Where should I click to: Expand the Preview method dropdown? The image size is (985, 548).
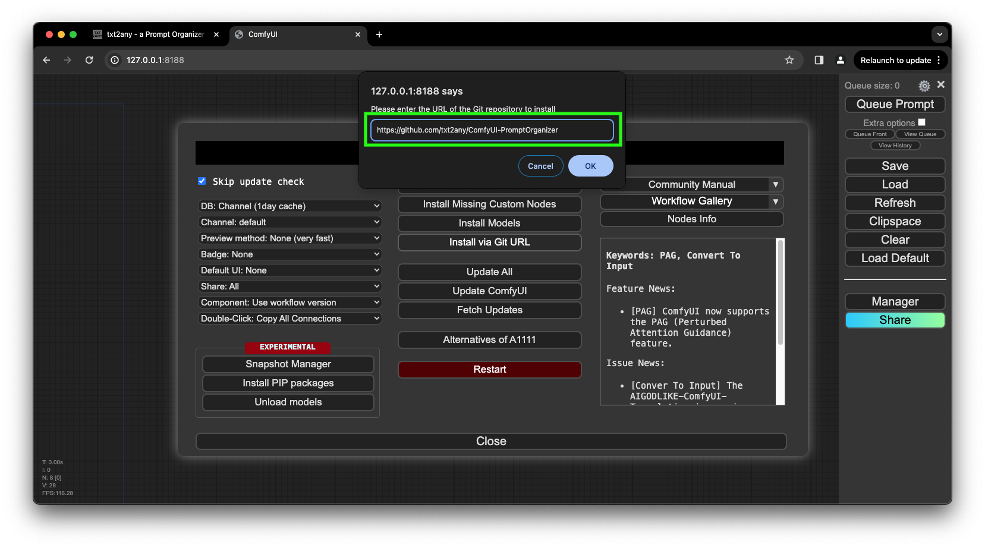[289, 238]
